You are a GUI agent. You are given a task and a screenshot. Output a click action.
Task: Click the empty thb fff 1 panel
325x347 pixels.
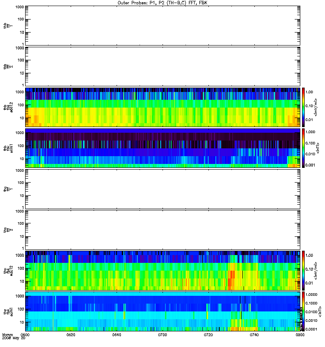pyautogui.click(x=162, y=26)
